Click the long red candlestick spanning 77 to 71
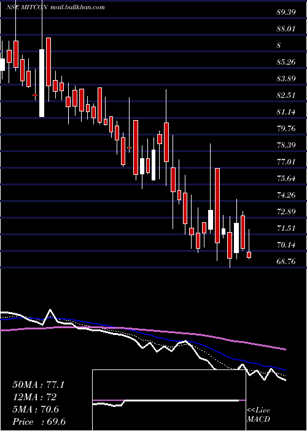The height and width of the screenshot is (431, 307). click(217, 205)
